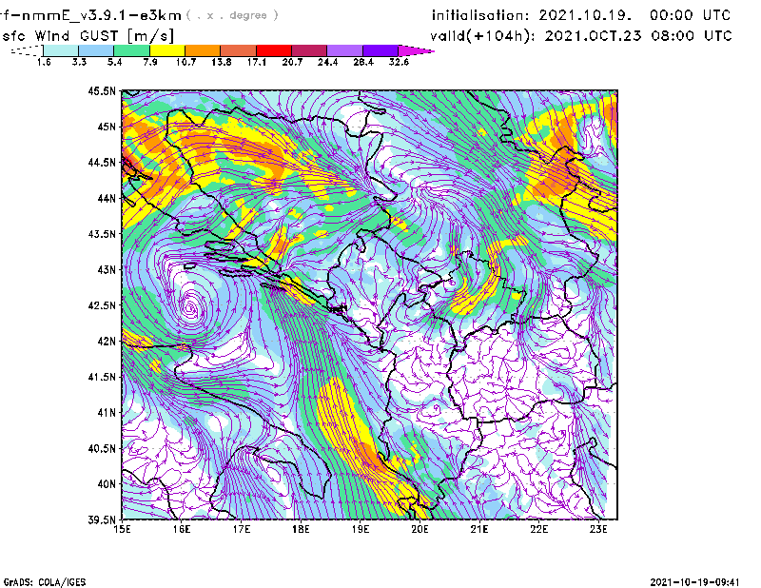Click the '( . x . degree )' text
The height and width of the screenshot is (588, 761).
point(232,15)
